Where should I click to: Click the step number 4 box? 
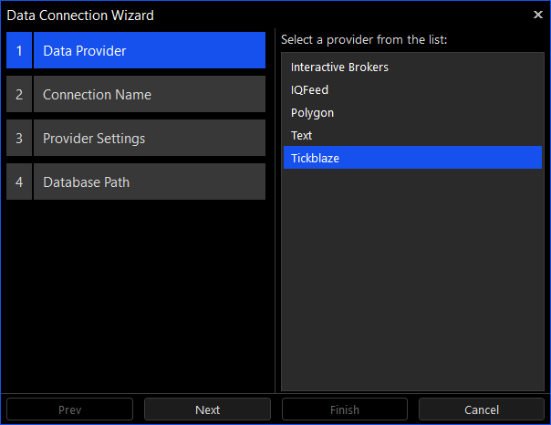(x=19, y=182)
